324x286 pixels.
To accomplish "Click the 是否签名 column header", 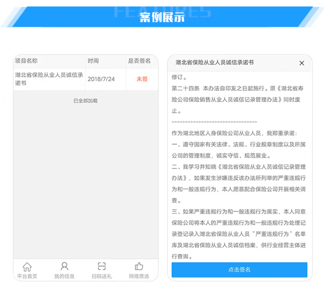I will coord(139,61).
